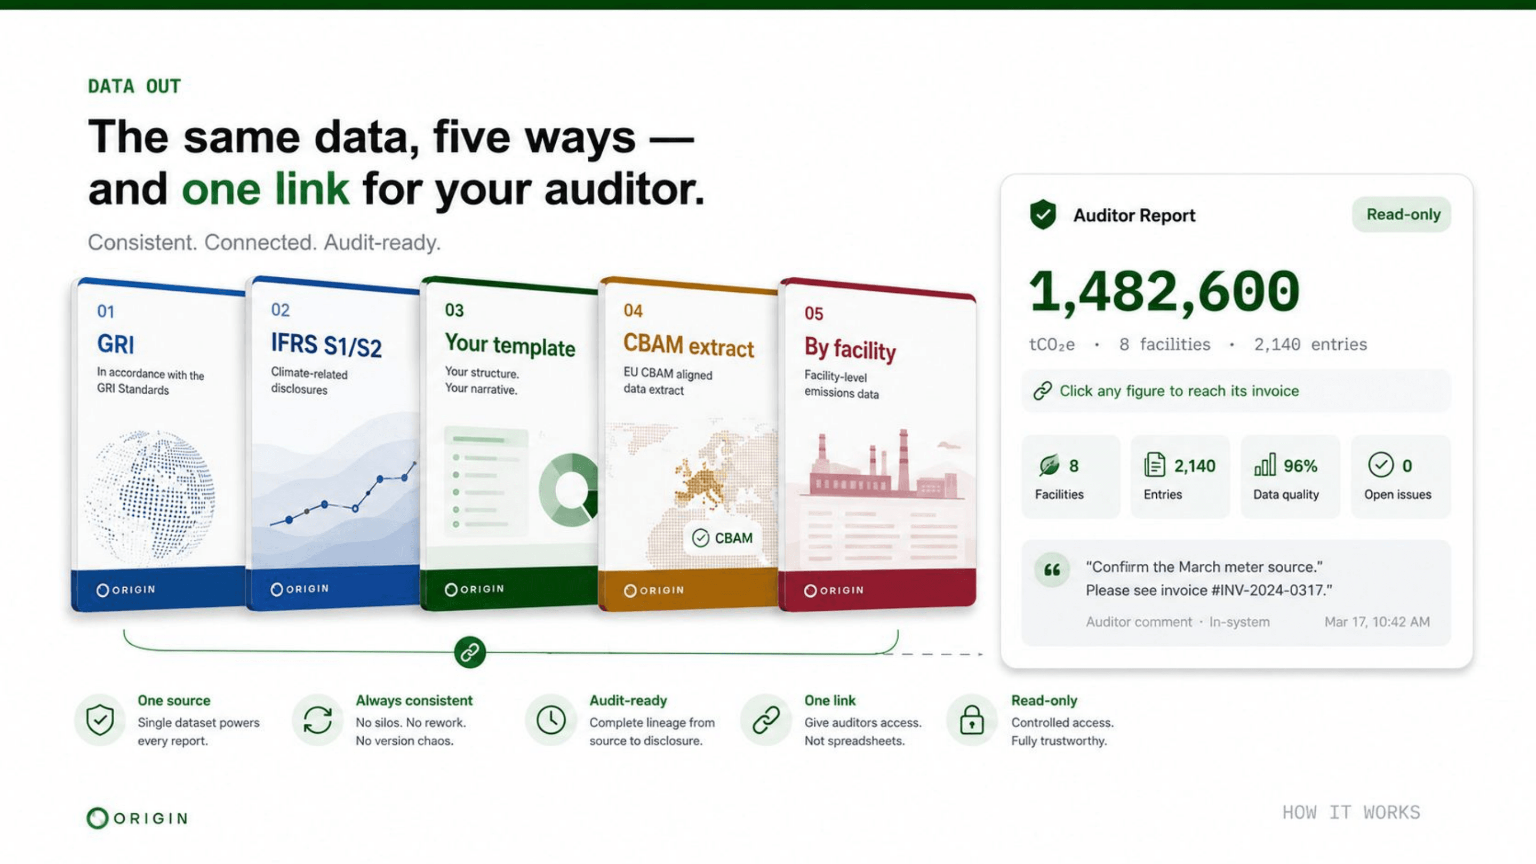
Task: Click the '05' number on the By facility card
Action: 813,314
